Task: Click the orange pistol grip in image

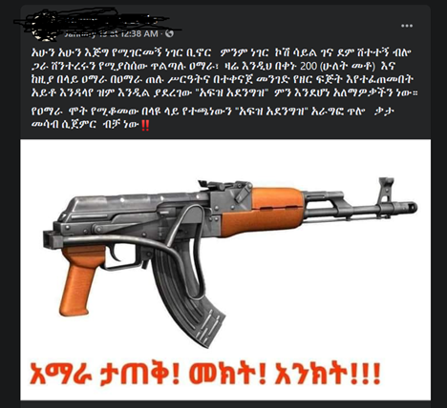Action: [x=82, y=280]
